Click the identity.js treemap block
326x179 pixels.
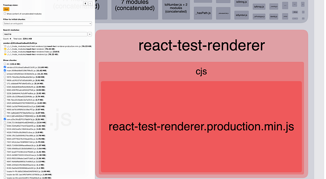pyautogui.click(x=274, y=16)
